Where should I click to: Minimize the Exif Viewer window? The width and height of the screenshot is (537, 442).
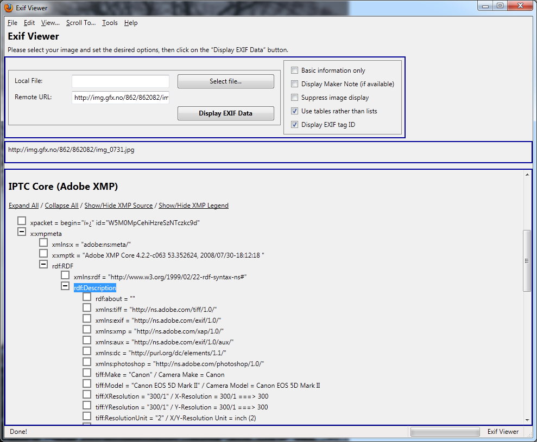485,6
